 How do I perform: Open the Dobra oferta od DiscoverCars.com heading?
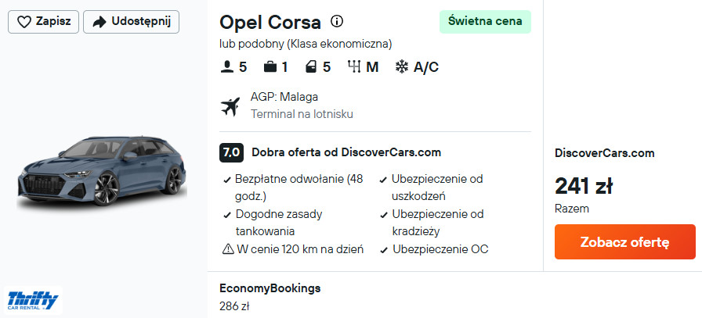tap(346, 152)
